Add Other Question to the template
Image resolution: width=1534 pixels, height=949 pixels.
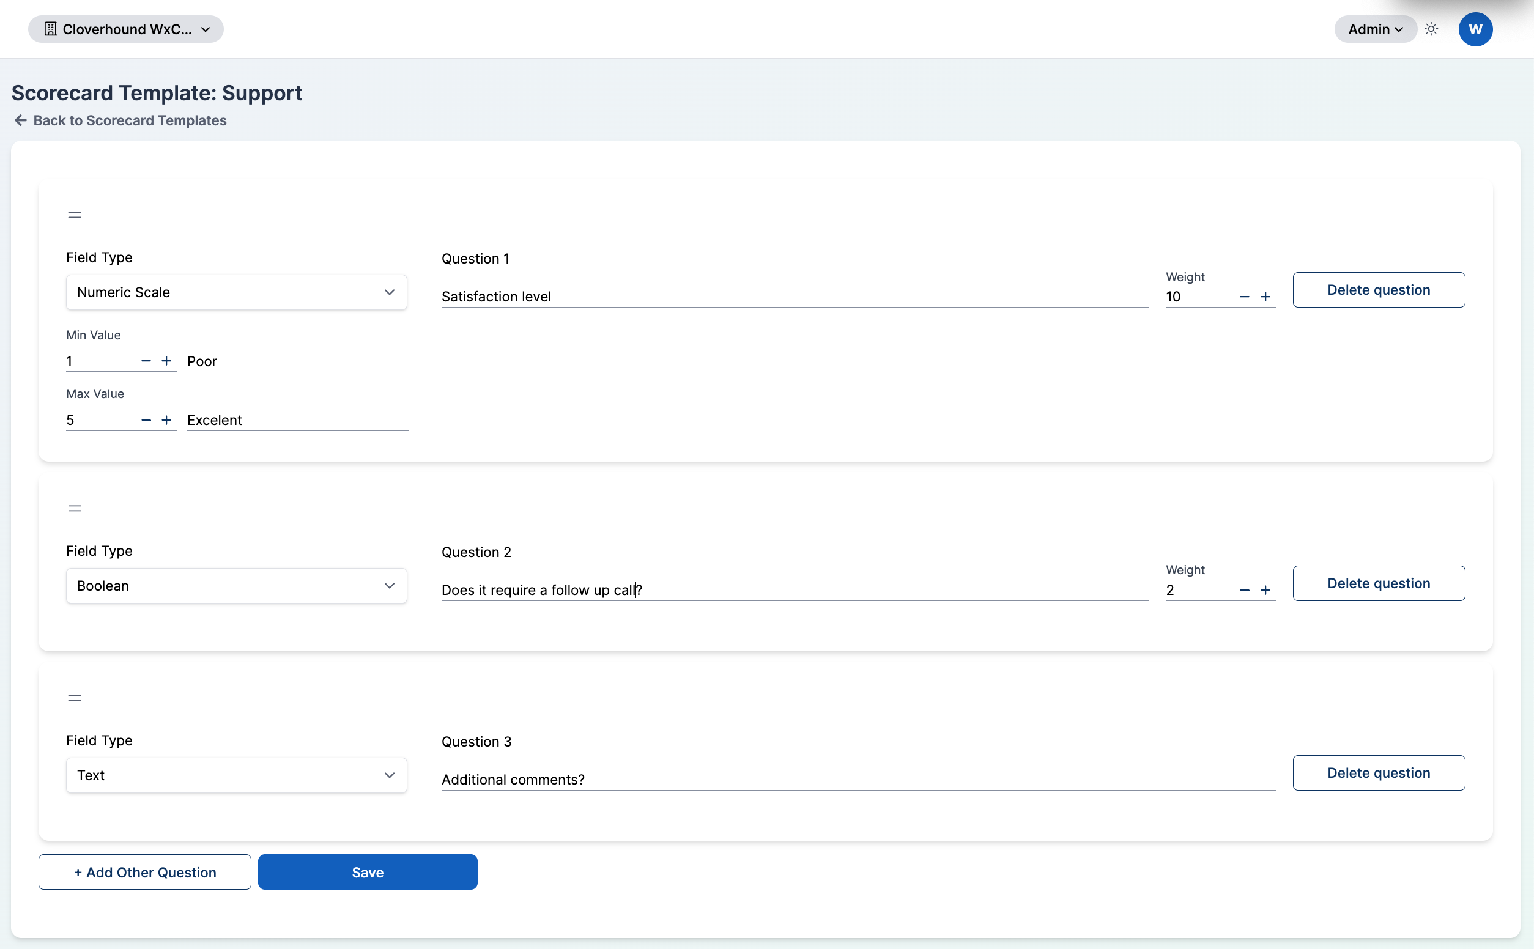(x=145, y=873)
